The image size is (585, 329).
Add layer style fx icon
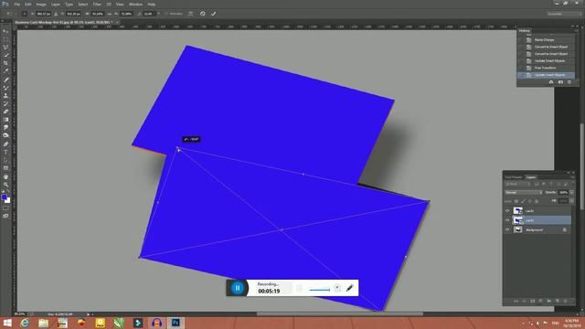(524, 301)
